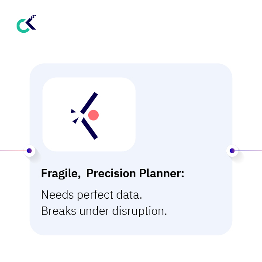Click the word "Fragile," in the heading
The height and width of the screenshot is (262, 262).
click(x=61, y=174)
